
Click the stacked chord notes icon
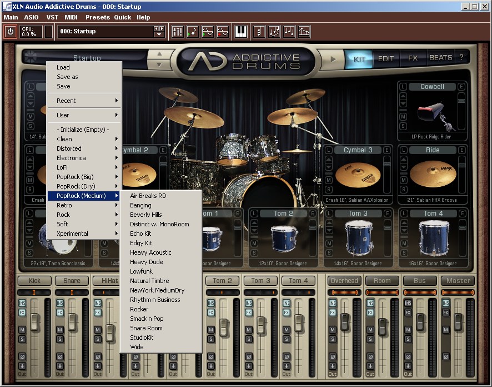[259, 31]
